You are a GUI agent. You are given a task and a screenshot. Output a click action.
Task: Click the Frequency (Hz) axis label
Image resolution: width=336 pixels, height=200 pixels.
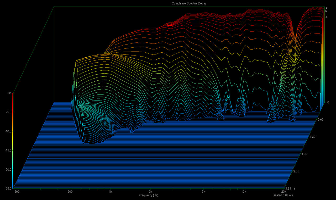[x=149, y=196]
